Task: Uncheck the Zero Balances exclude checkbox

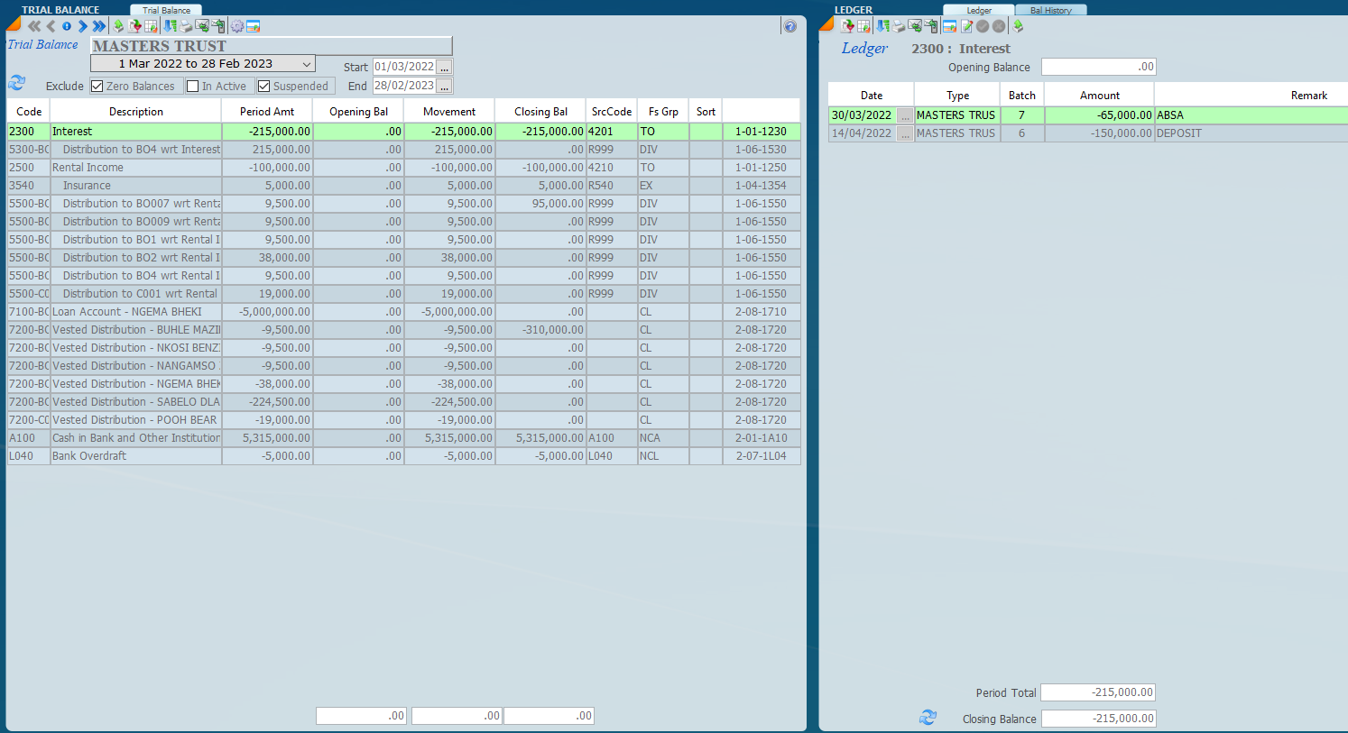Action: click(x=97, y=87)
